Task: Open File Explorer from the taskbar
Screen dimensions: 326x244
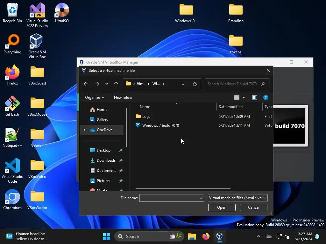Action: [192, 236]
